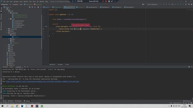Click the undo/rollback arrow in top toolbar
This screenshot has height=108, width=193.
(x=186, y=4)
